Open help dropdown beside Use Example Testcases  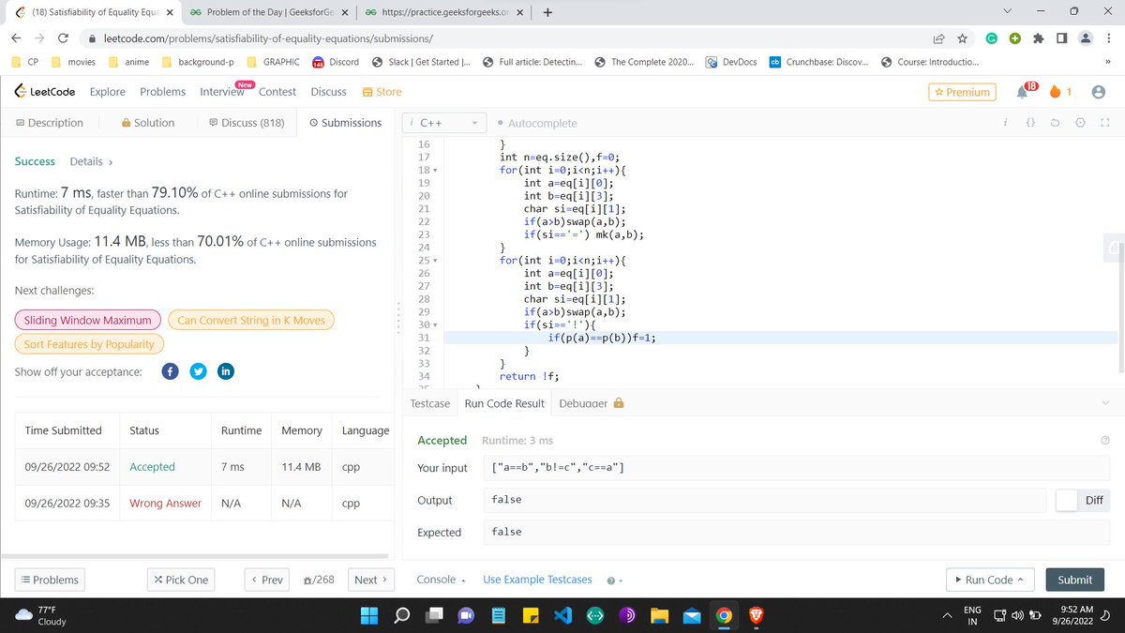click(x=614, y=580)
